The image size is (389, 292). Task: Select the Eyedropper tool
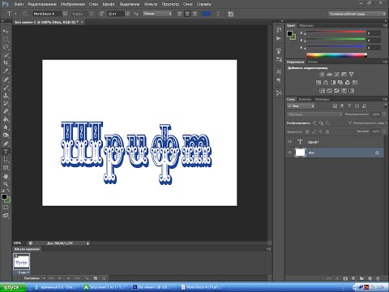point(6,71)
